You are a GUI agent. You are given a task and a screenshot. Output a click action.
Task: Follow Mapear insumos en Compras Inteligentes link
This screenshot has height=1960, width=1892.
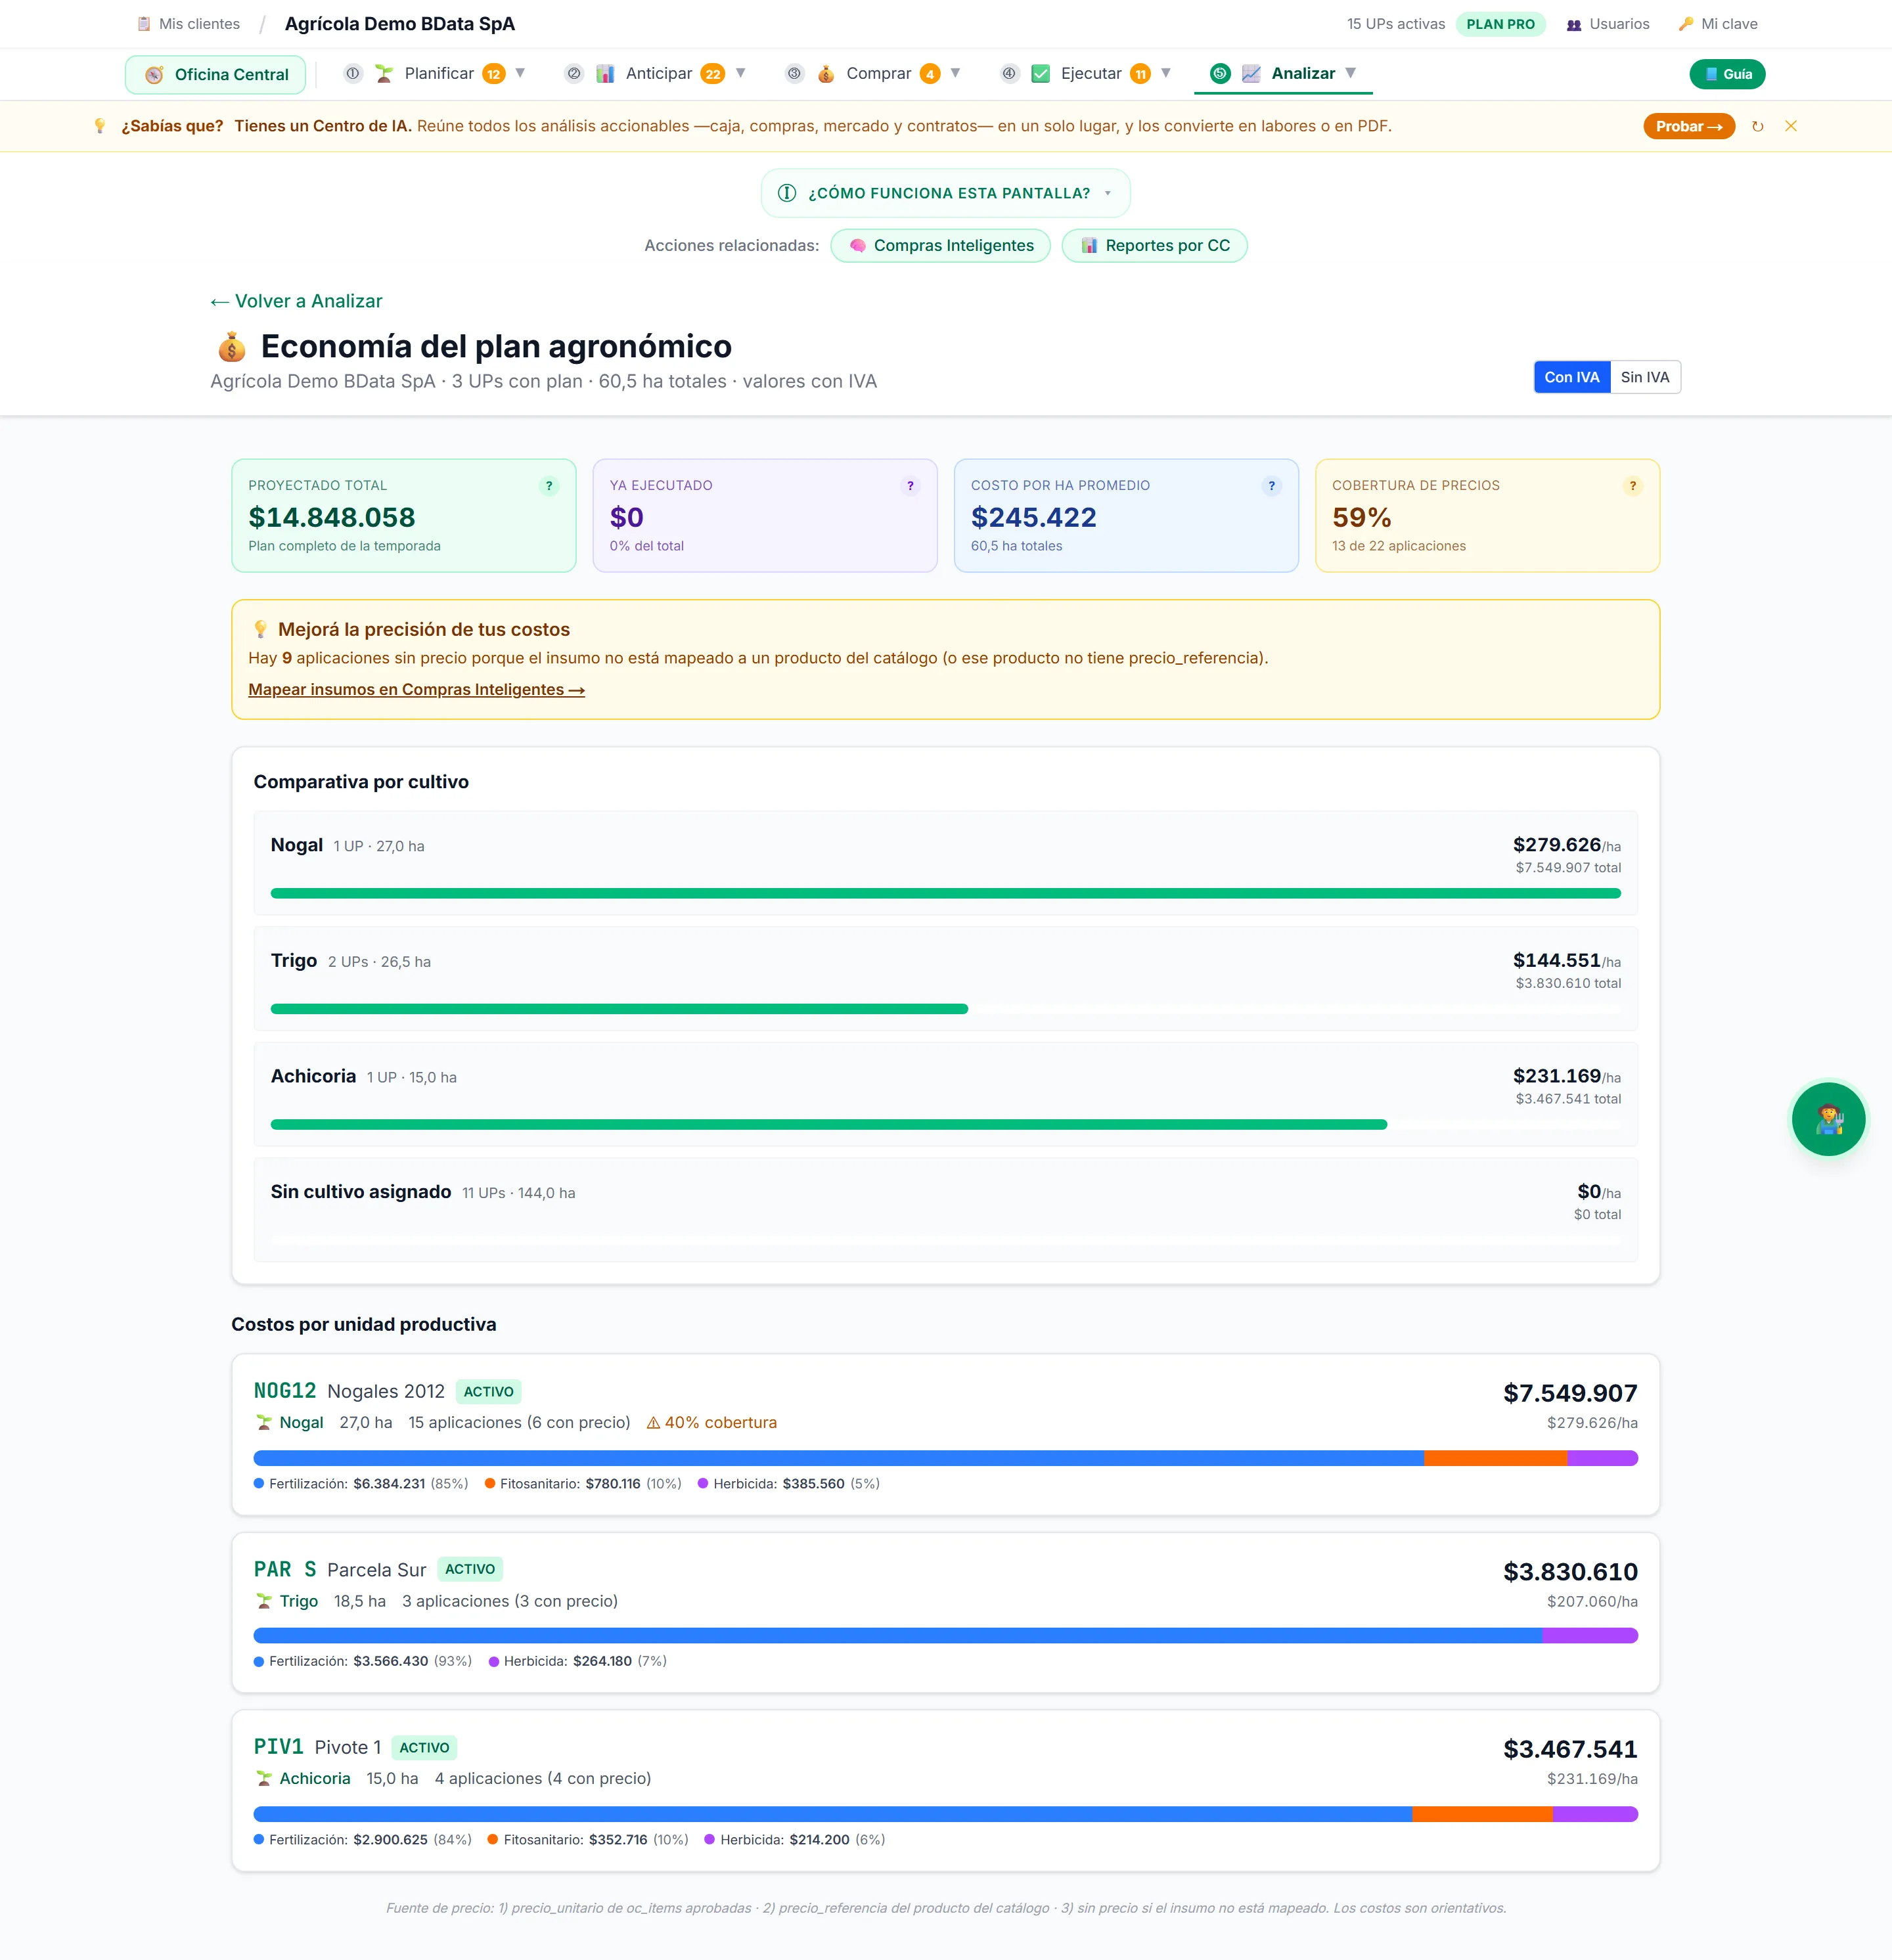[416, 690]
